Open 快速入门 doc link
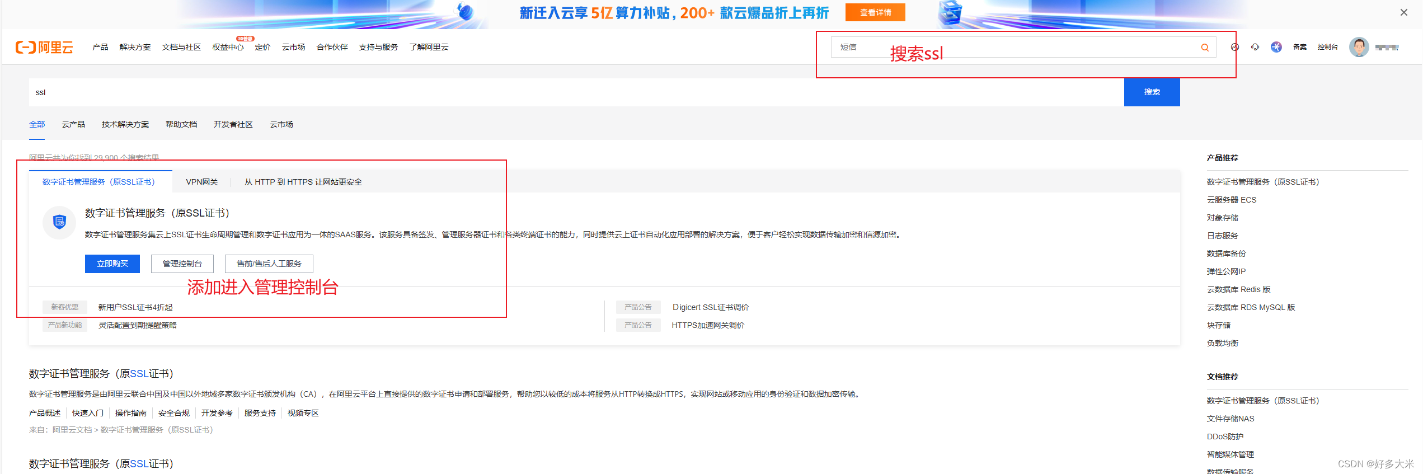Viewport: 1423px width, 474px height. 88,413
